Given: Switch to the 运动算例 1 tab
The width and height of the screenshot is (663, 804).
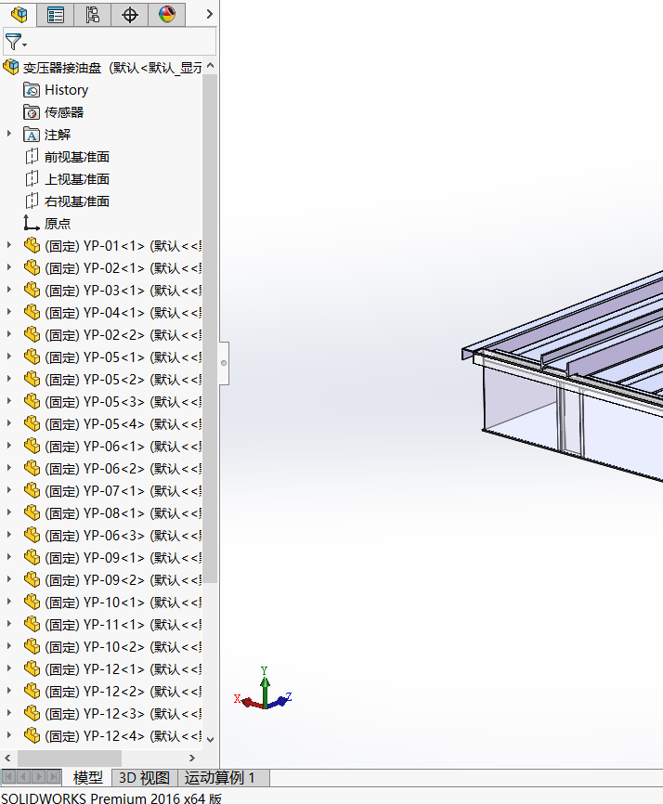Looking at the screenshot, I should click(x=223, y=778).
